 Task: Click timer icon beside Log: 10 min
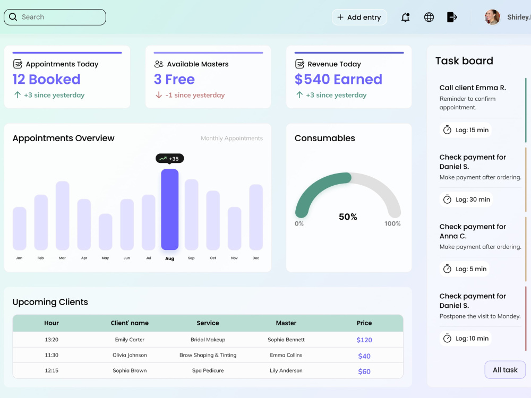point(447,339)
